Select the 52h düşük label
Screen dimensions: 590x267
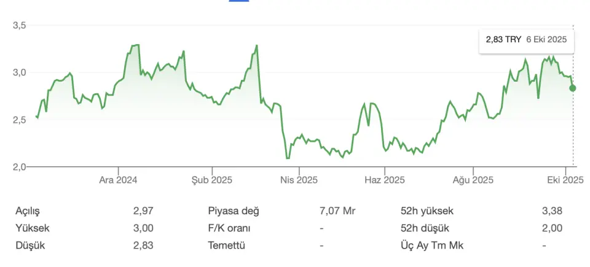425,228
